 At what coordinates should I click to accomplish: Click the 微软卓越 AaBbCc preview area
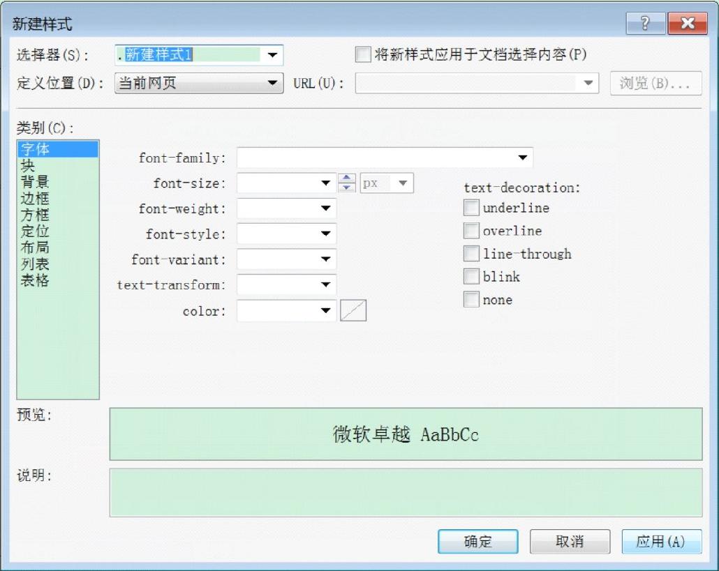406,434
